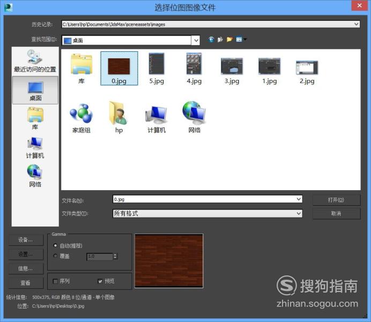Open the view menu icon in toolbar
The image size is (371, 322).
pos(240,40)
